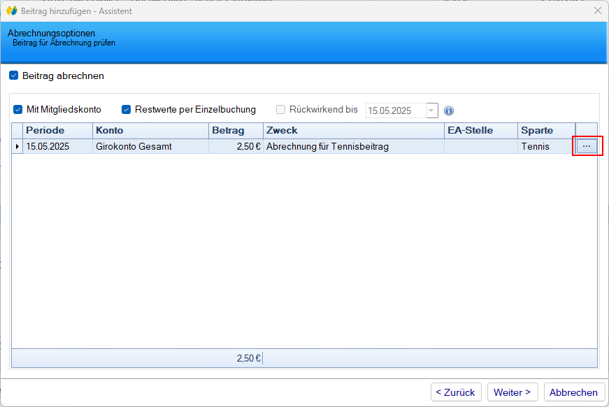
Task: Sort by the Periode column header
Action: click(57, 131)
